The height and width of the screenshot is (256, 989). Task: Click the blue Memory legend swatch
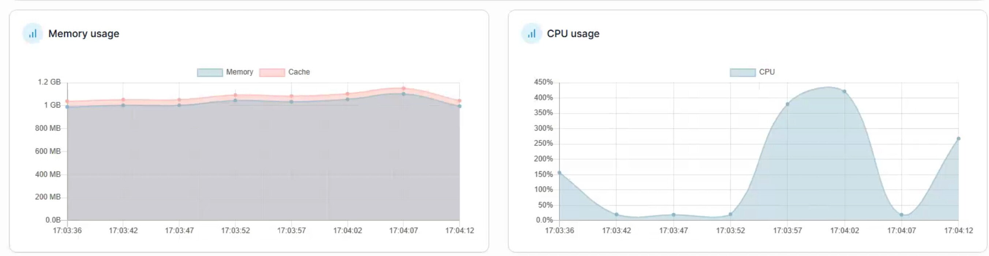(x=210, y=72)
